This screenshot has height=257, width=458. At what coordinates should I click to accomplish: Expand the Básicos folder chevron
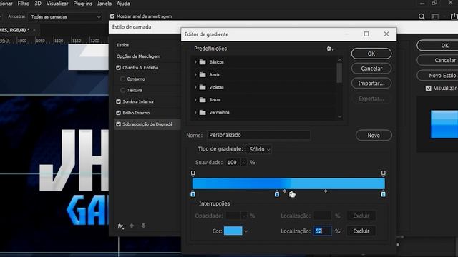(x=195, y=62)
